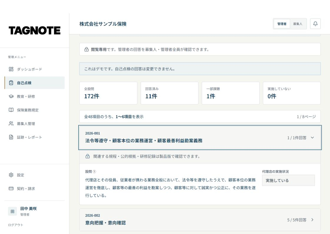Click the これはデモです notice banner
Screen dimensions: 330x234
(200, 69)
